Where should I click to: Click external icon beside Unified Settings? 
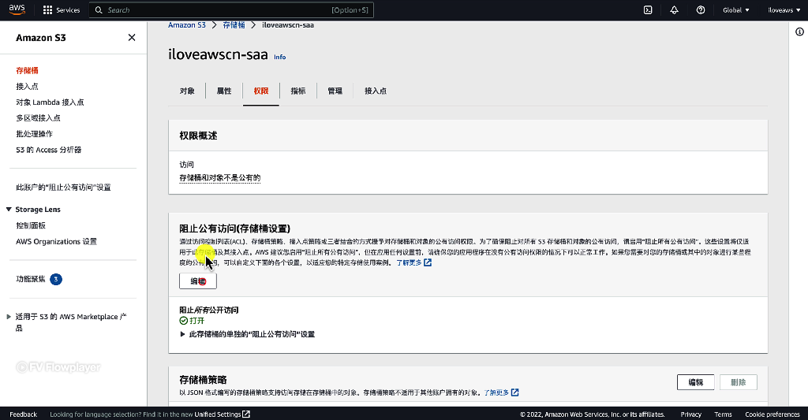coord(246,414)
